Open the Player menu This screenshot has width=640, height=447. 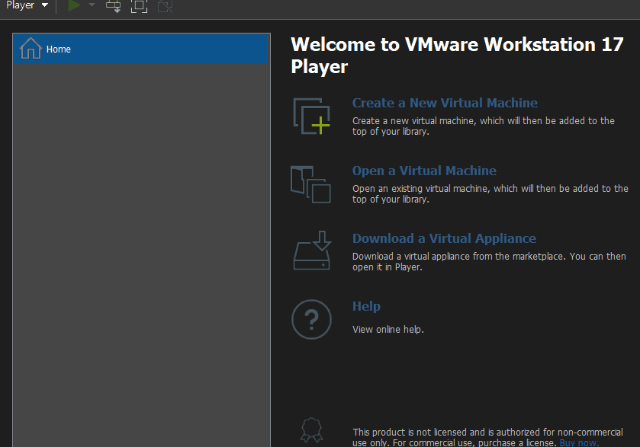click(27, 5)
